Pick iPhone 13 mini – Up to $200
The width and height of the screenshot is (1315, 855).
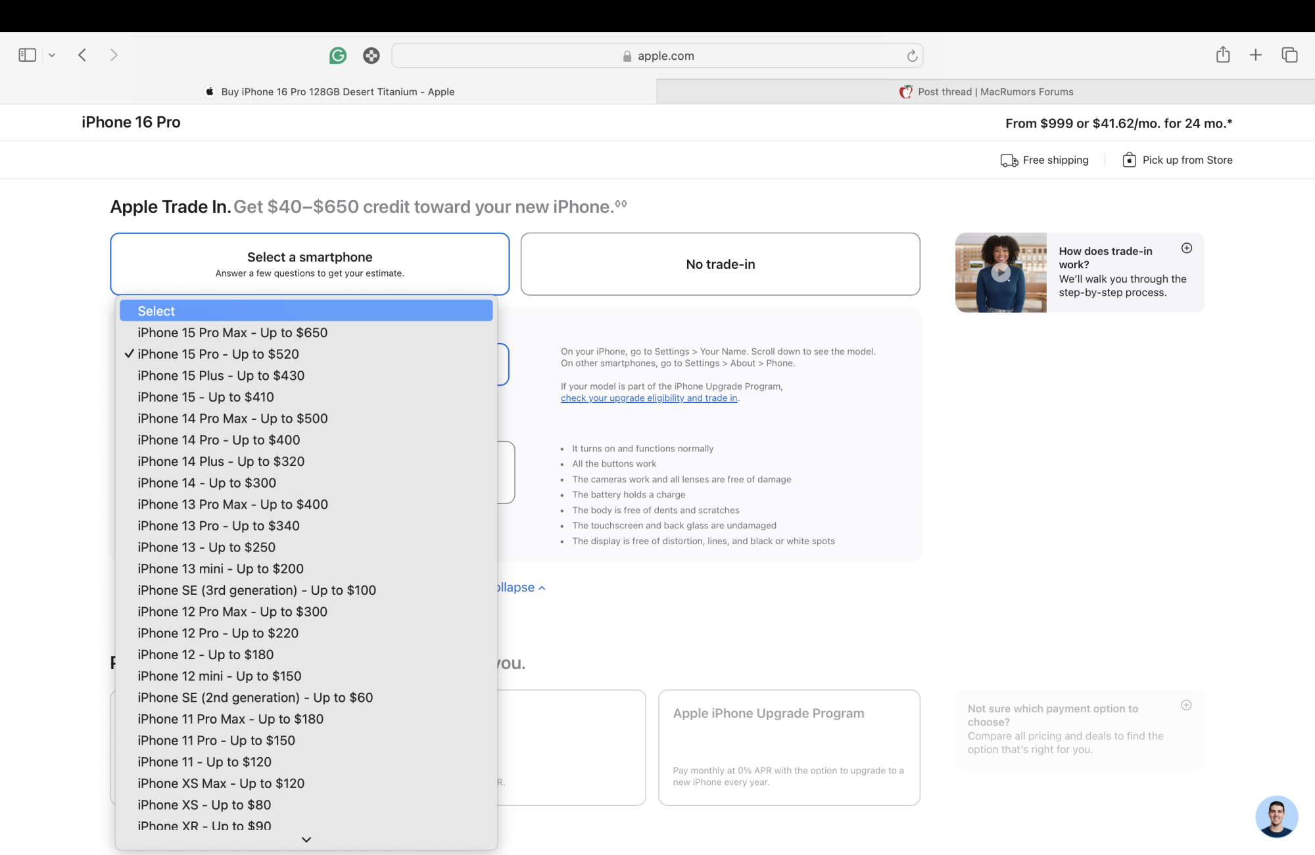[220, 568]
